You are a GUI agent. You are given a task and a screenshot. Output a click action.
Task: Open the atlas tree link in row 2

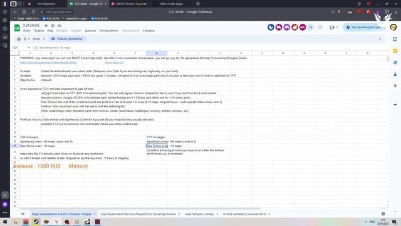(x=48, y=63)
